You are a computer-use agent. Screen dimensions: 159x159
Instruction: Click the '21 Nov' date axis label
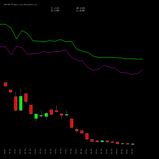[x=86, y=151]
